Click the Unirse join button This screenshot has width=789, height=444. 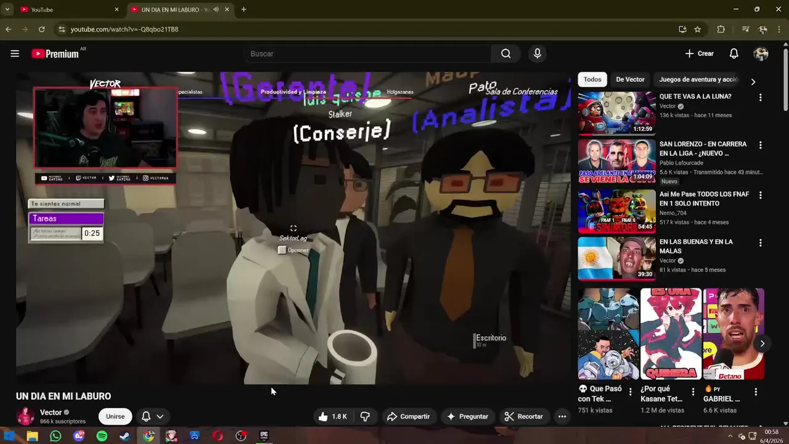(x=115, y=416)
